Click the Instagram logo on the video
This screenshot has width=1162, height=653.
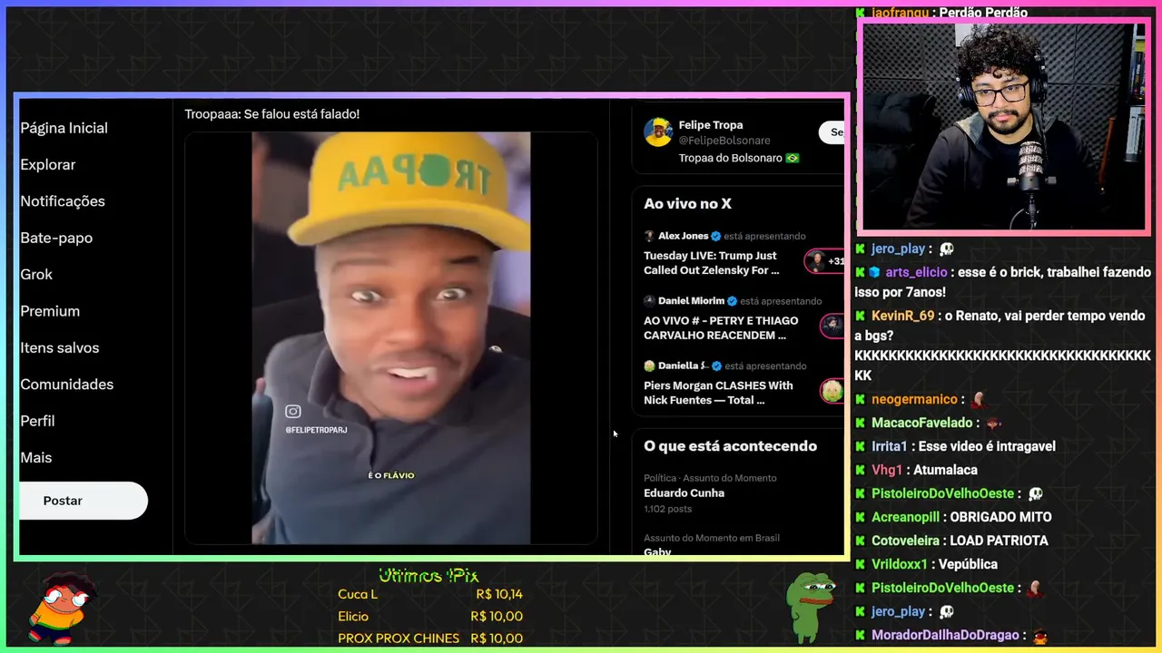point(292,412)
